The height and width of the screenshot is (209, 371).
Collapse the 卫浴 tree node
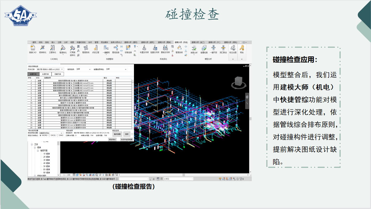click(x=32, y=144)
